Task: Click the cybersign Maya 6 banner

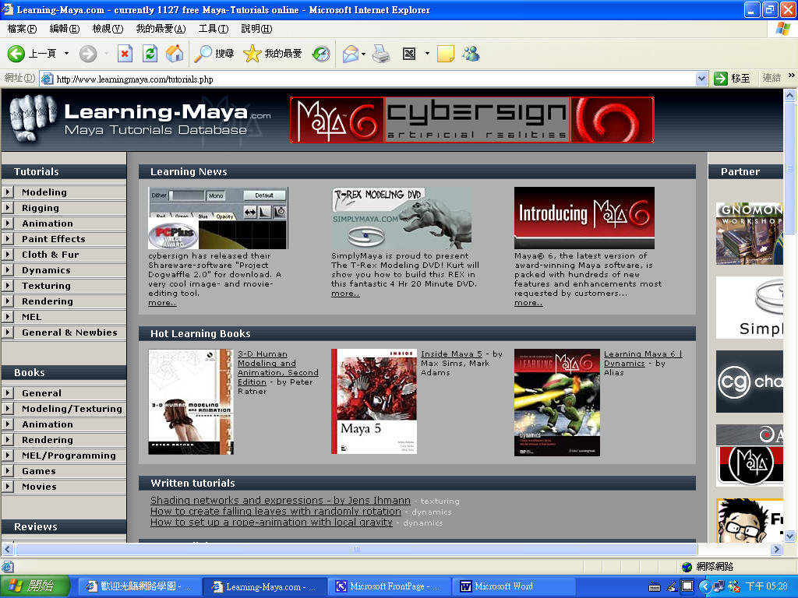Action: point(471,120)
